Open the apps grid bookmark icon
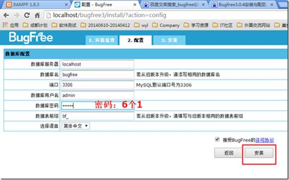Viewport: 289px width, 180px height. tap(5, 25)
